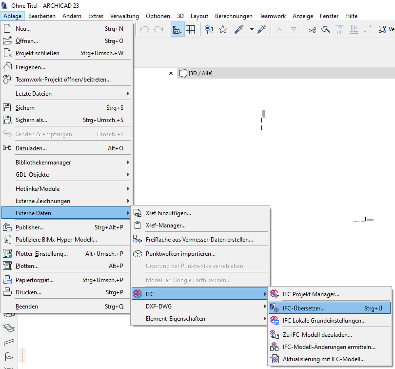Select Projekt schließen menu entry
This screenshot has height=369, width=395.
(x=66, y=53)
